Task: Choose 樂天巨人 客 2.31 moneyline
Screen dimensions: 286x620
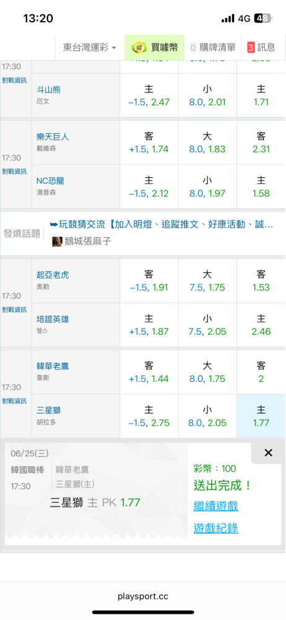Action: [x=261, y=143]
